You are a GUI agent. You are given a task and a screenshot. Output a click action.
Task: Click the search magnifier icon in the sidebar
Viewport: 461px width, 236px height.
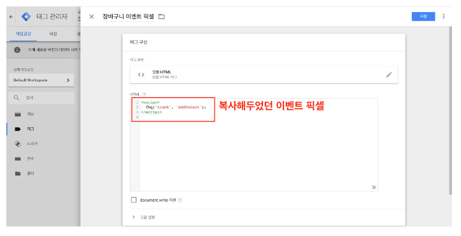pos(17,97)
